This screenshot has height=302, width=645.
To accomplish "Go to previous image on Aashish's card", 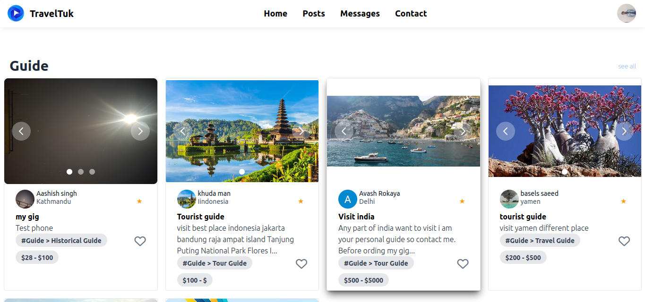I will click(x=21, y=131).
